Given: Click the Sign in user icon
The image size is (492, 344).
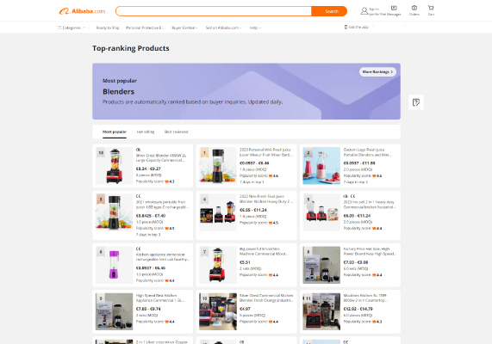Looking at the screenshot, I should coord(364,11).
